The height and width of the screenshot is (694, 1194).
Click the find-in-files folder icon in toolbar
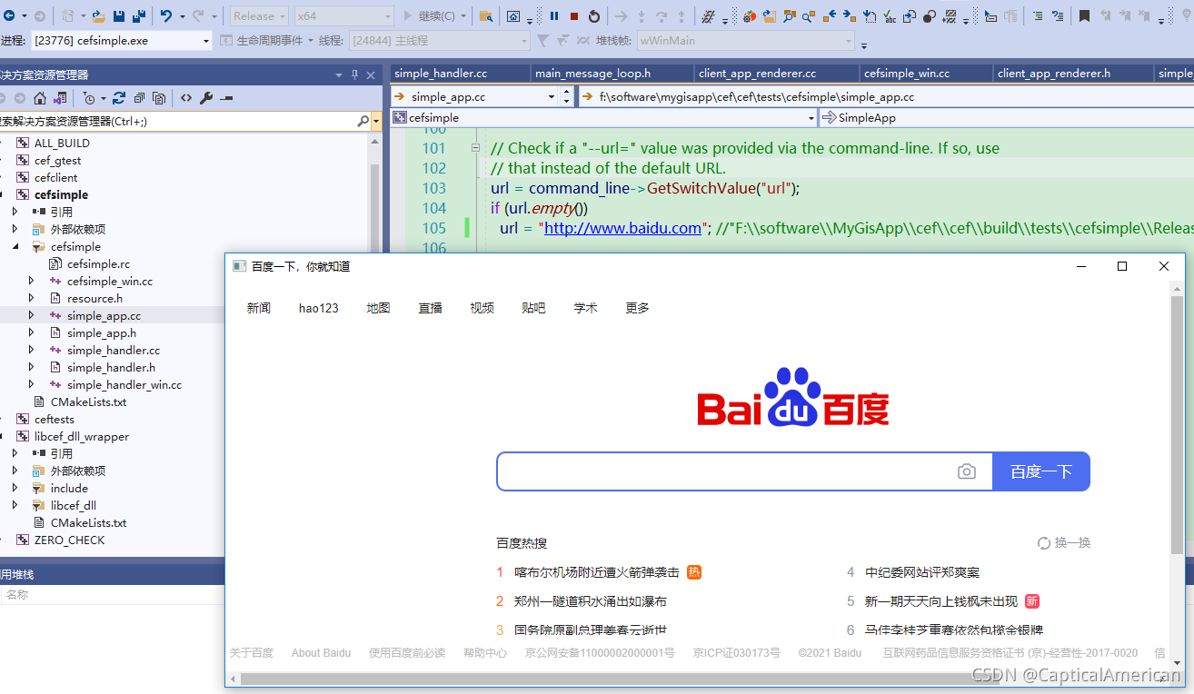click(486, 15)
